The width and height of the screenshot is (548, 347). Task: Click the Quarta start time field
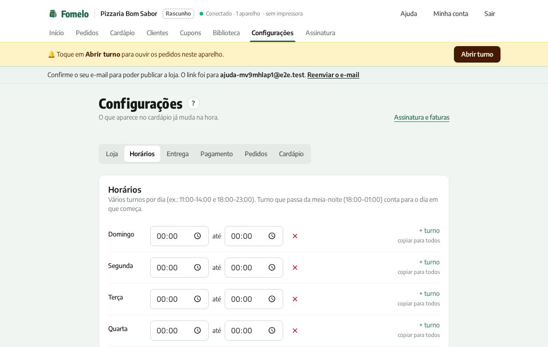(x=179, y=331)
